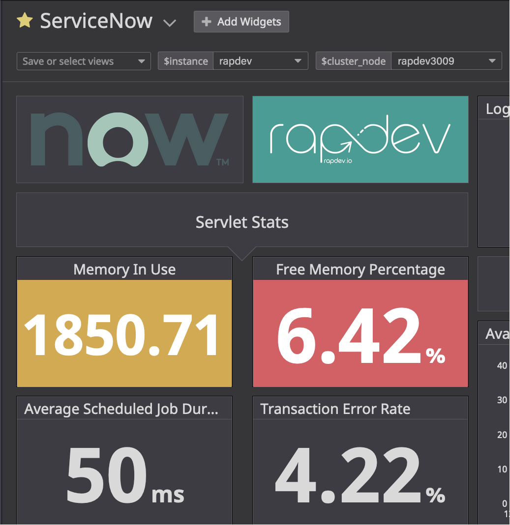Image resolution: width=510 pixels, height=525 pixels.
Task: Open the $cluster_node rapdev3009 dropdown
Action: (446, 61)
